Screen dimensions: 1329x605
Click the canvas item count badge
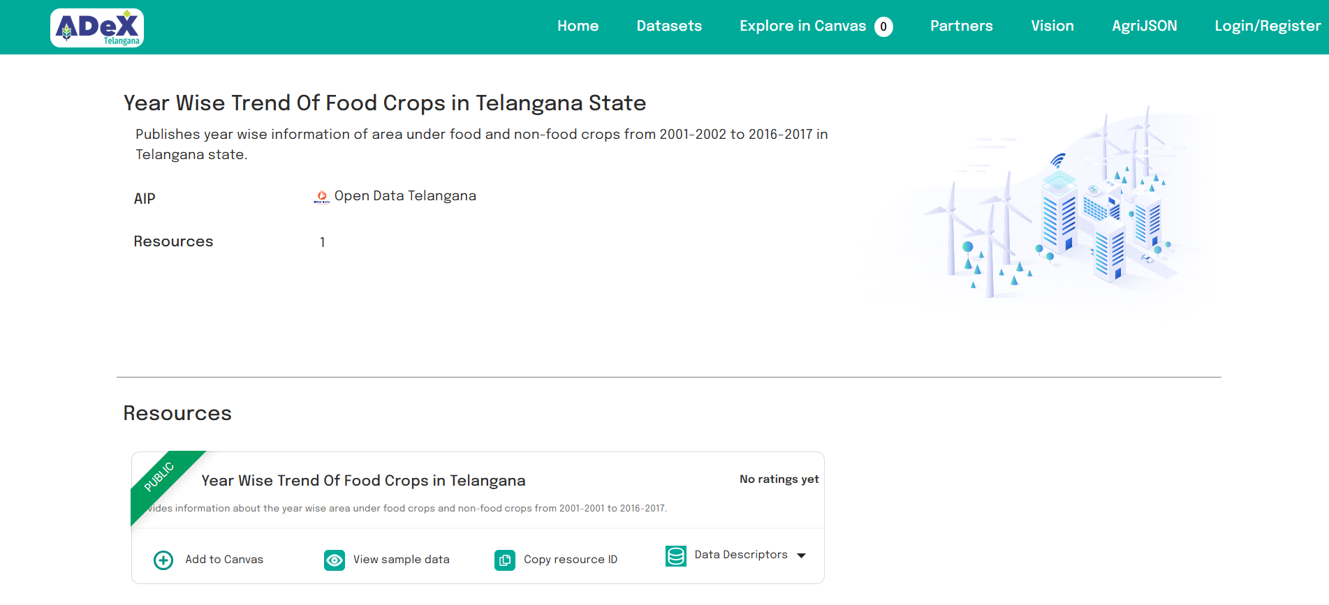[x=883, y=27]
